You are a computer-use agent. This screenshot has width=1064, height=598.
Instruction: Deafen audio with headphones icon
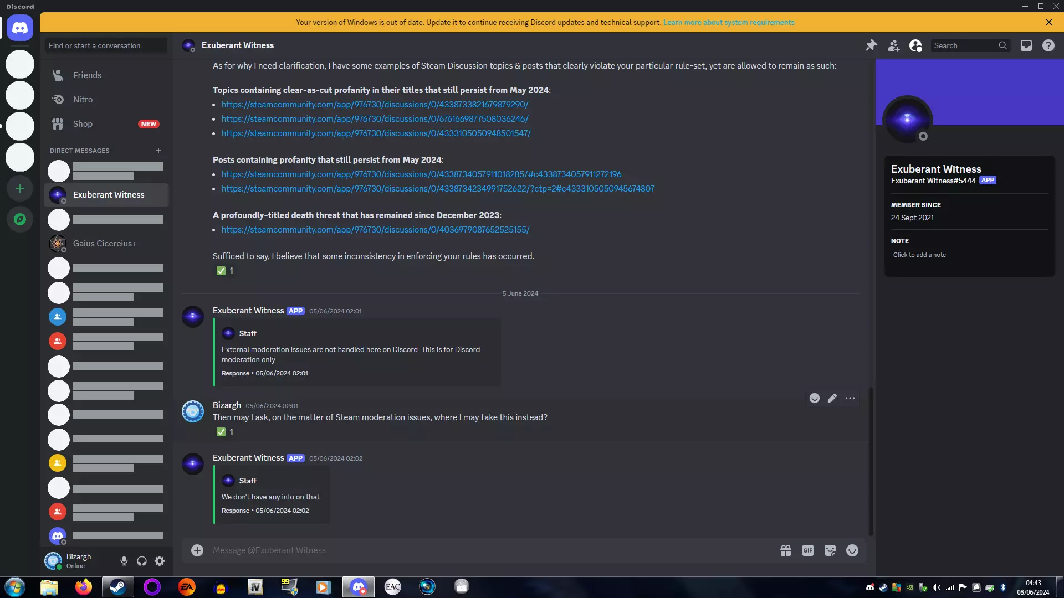click(142, 561)
